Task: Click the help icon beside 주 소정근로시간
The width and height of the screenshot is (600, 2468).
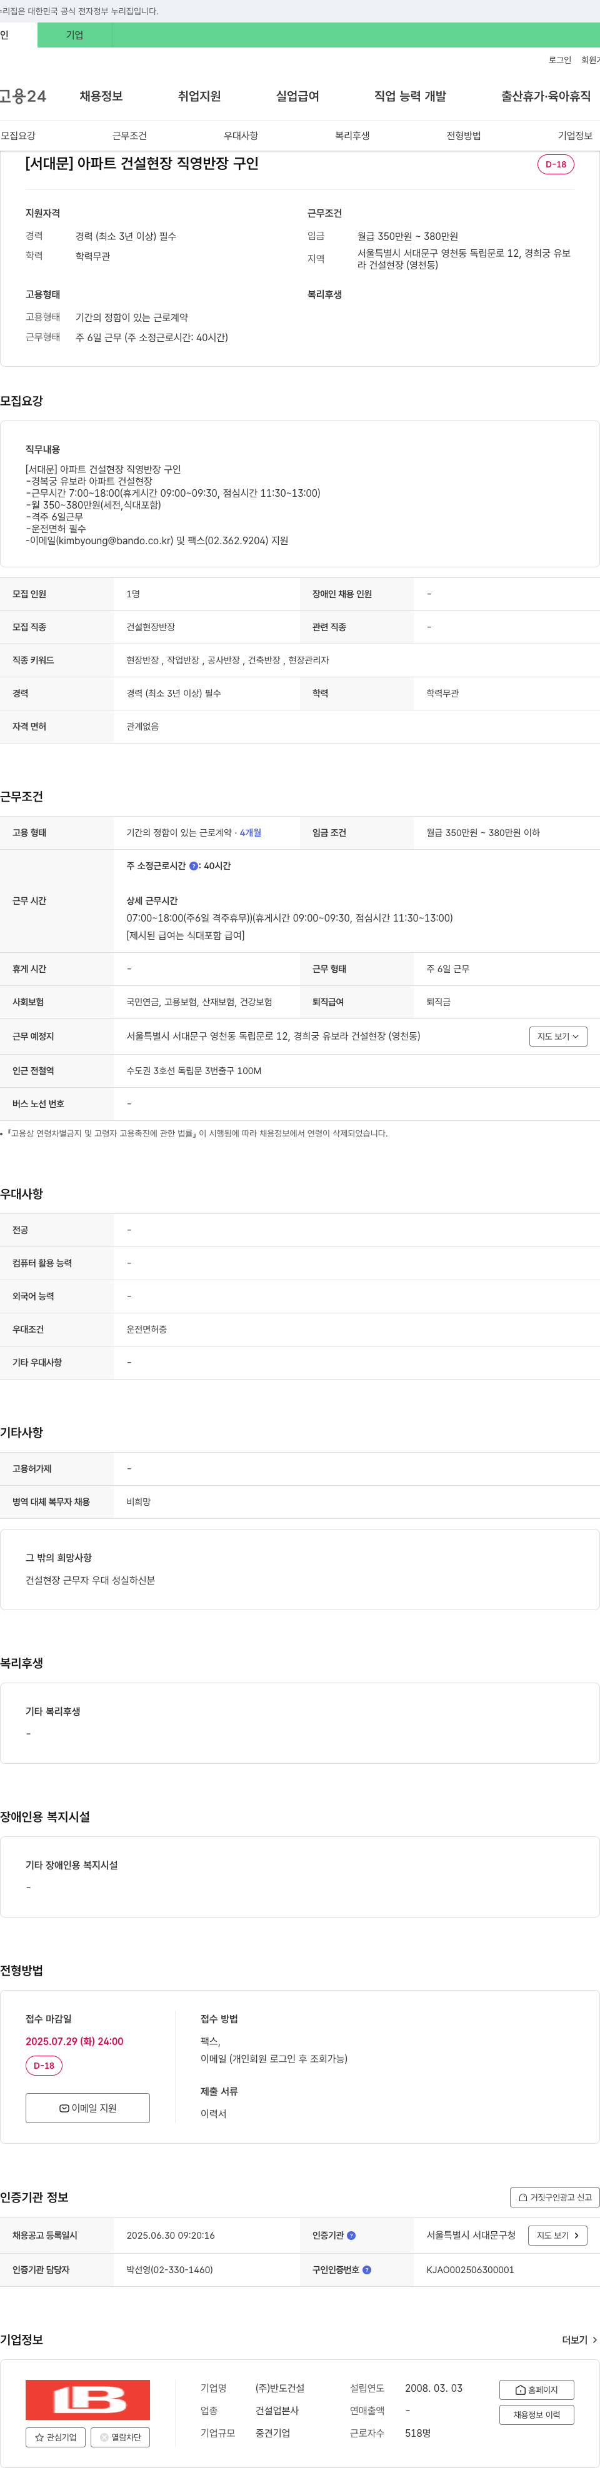Action: click(x=194, y=866)
